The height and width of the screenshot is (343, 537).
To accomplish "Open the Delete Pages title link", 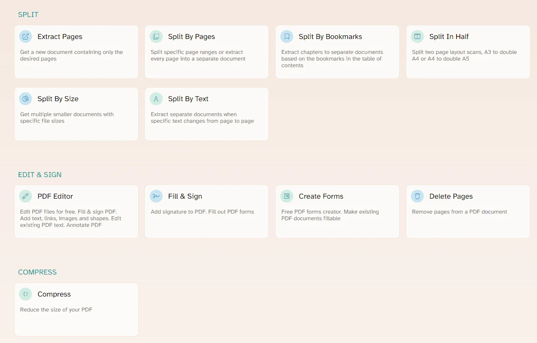I will coord(451,196).
